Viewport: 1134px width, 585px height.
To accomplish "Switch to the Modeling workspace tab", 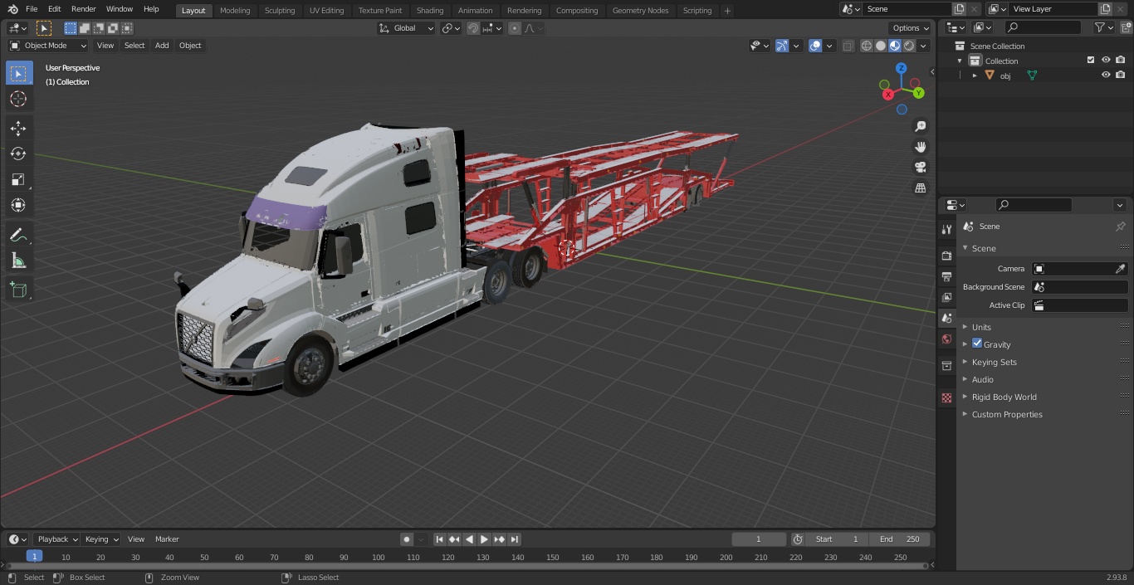I will click(x=235, y=11).
